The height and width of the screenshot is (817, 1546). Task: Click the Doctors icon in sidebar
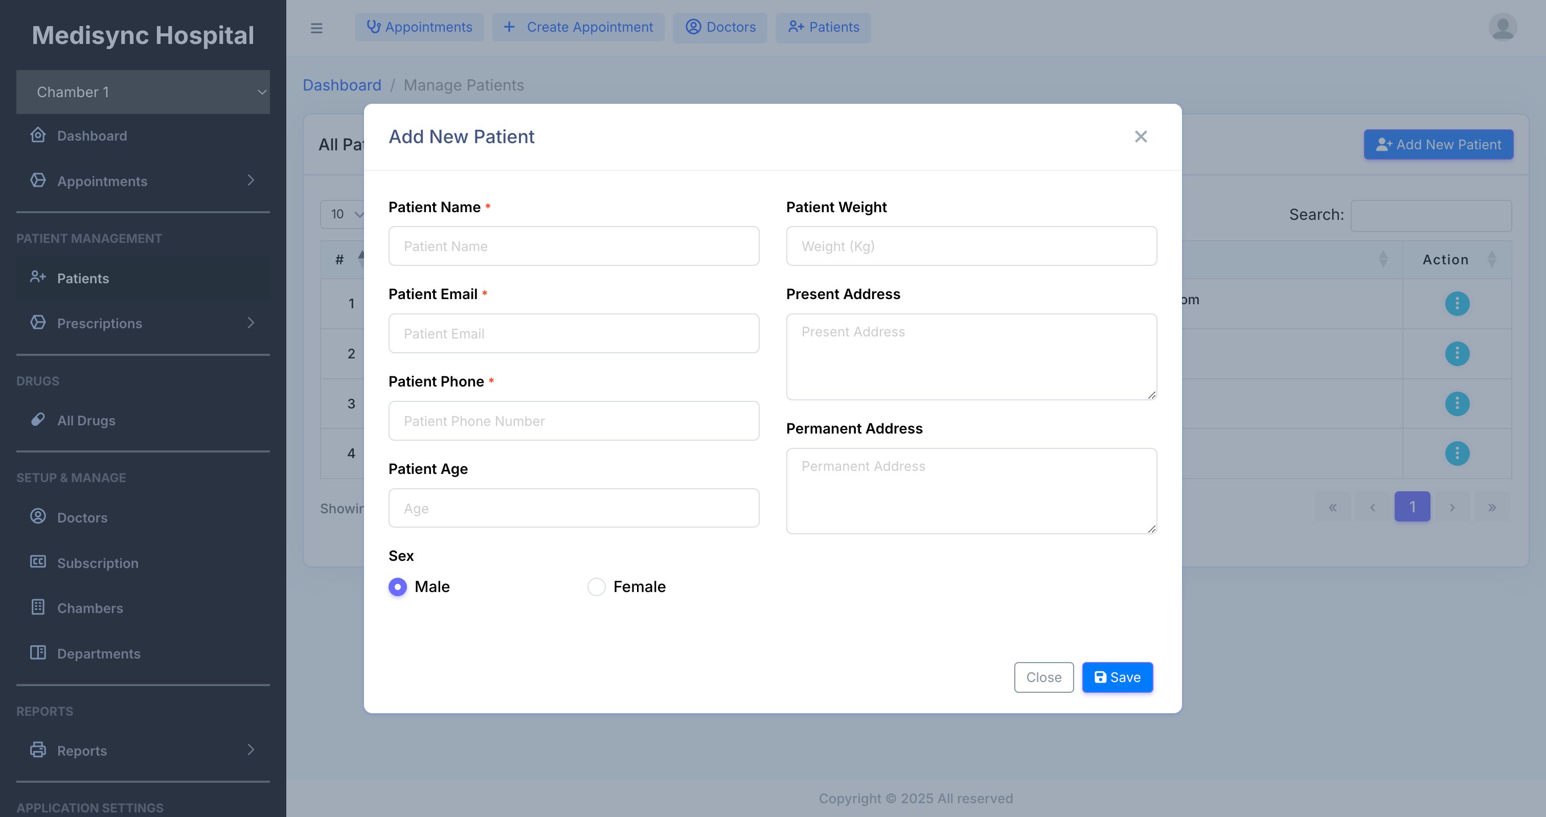[38, 516]
